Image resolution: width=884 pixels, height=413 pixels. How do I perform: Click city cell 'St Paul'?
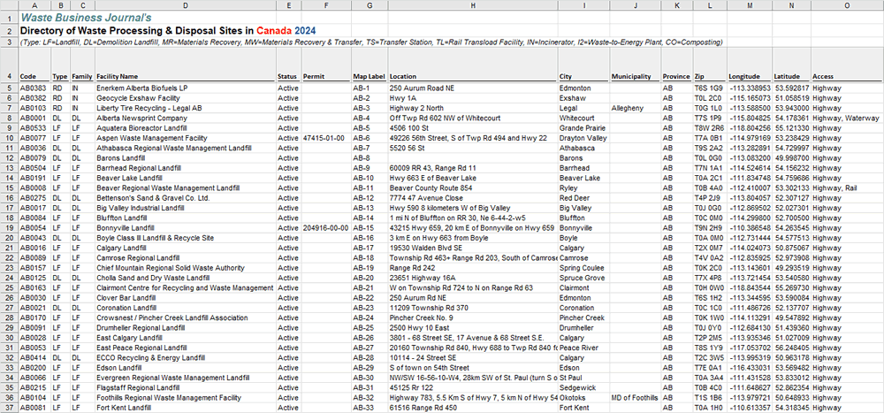584,378
